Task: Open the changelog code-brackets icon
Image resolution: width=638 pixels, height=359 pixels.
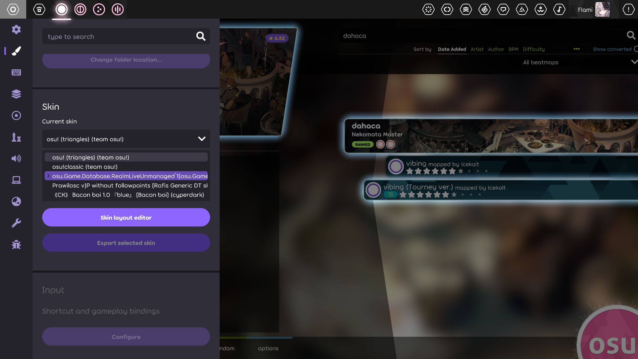Action: [x=447, y=9]
